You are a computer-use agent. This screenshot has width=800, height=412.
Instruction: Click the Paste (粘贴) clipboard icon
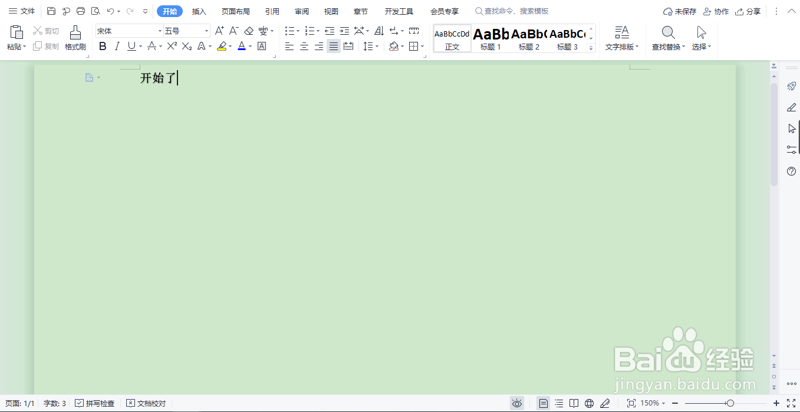pyautogui.click(x=17, y=33)
